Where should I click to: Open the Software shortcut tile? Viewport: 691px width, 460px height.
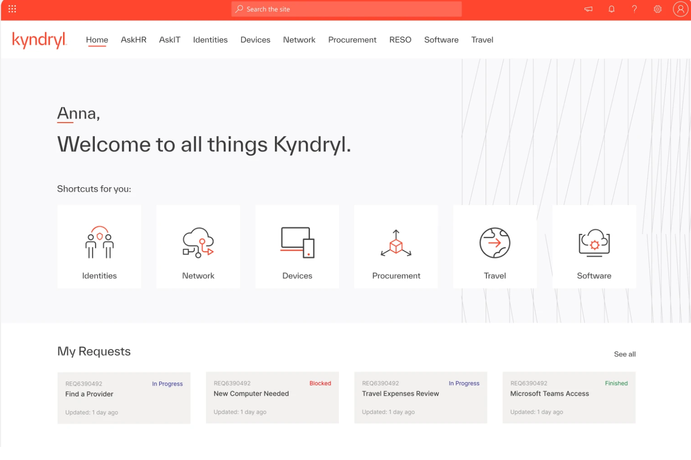coord(594,247)
